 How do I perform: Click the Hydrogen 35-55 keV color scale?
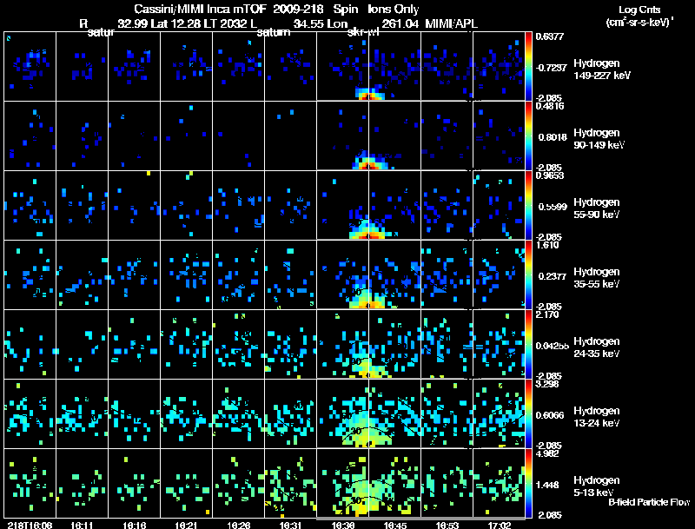click(528, 274)
